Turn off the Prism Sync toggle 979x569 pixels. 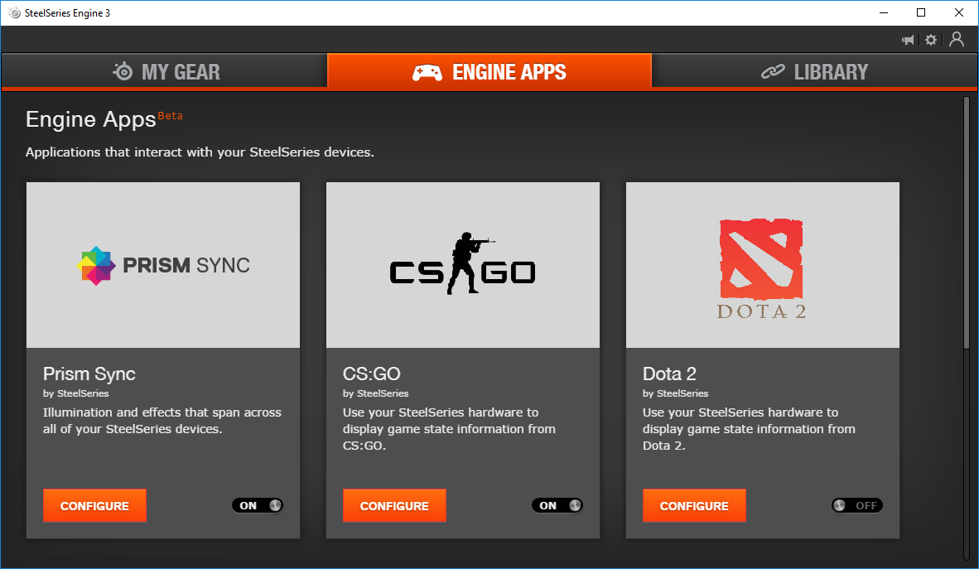tap(258, 505)
